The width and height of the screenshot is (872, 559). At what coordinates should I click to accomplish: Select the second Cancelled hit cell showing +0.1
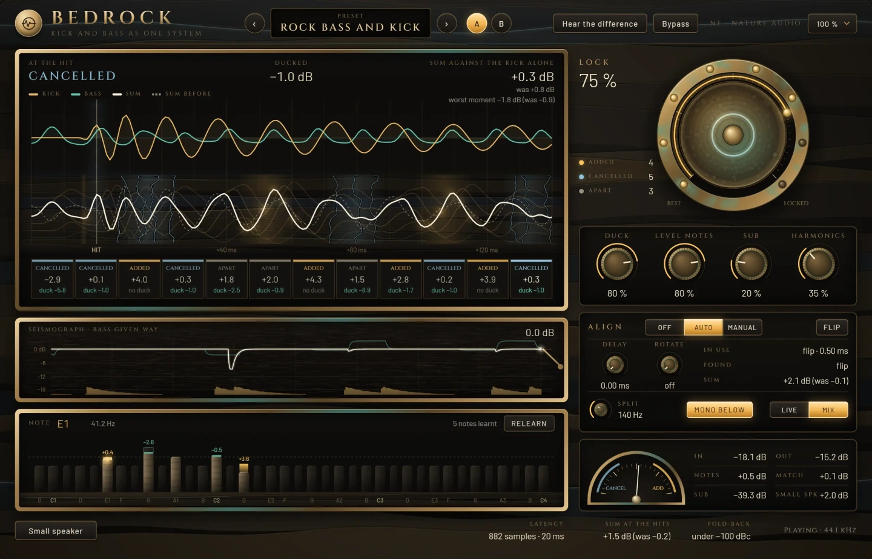(x=96, y=279)
